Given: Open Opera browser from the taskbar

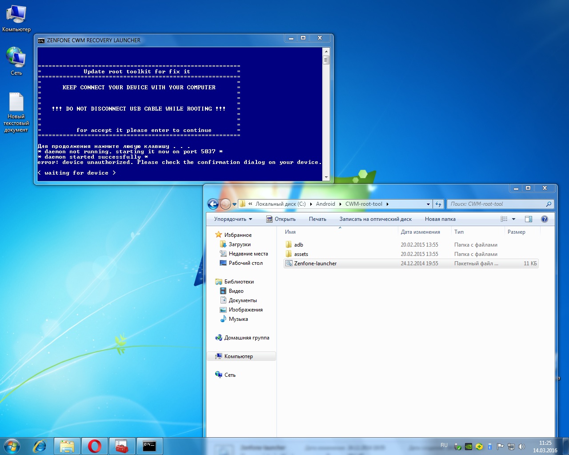Looking at the screenshot, I should [x=94, y=446].
